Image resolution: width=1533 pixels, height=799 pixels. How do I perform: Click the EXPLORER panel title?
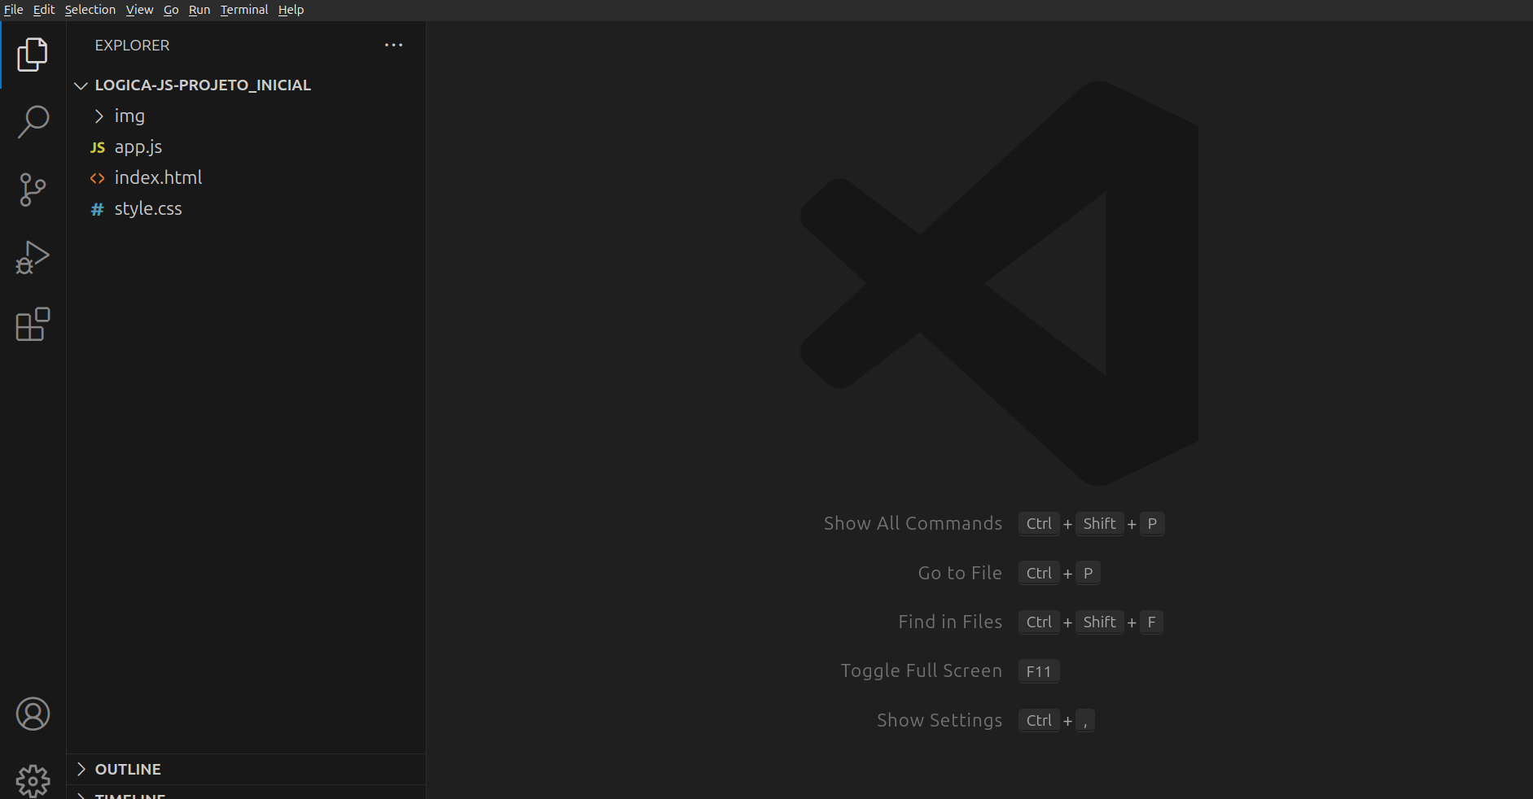[x=132, y=46]
